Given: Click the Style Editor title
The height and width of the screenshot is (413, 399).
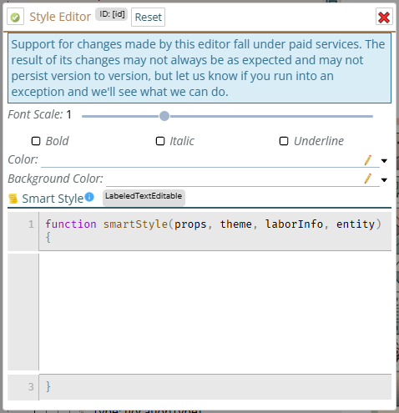Looking at the screenshot, I should pyautogui.click(x=60, y=17).
